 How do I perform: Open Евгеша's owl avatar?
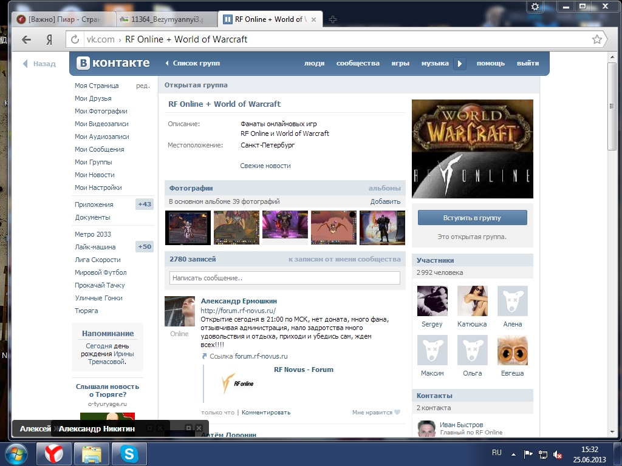(513, 350)
